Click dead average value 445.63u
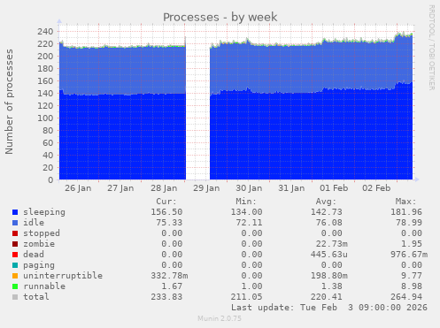Image resolution: width=440 pixels, height=328 pixels. (x=329, y=255)
